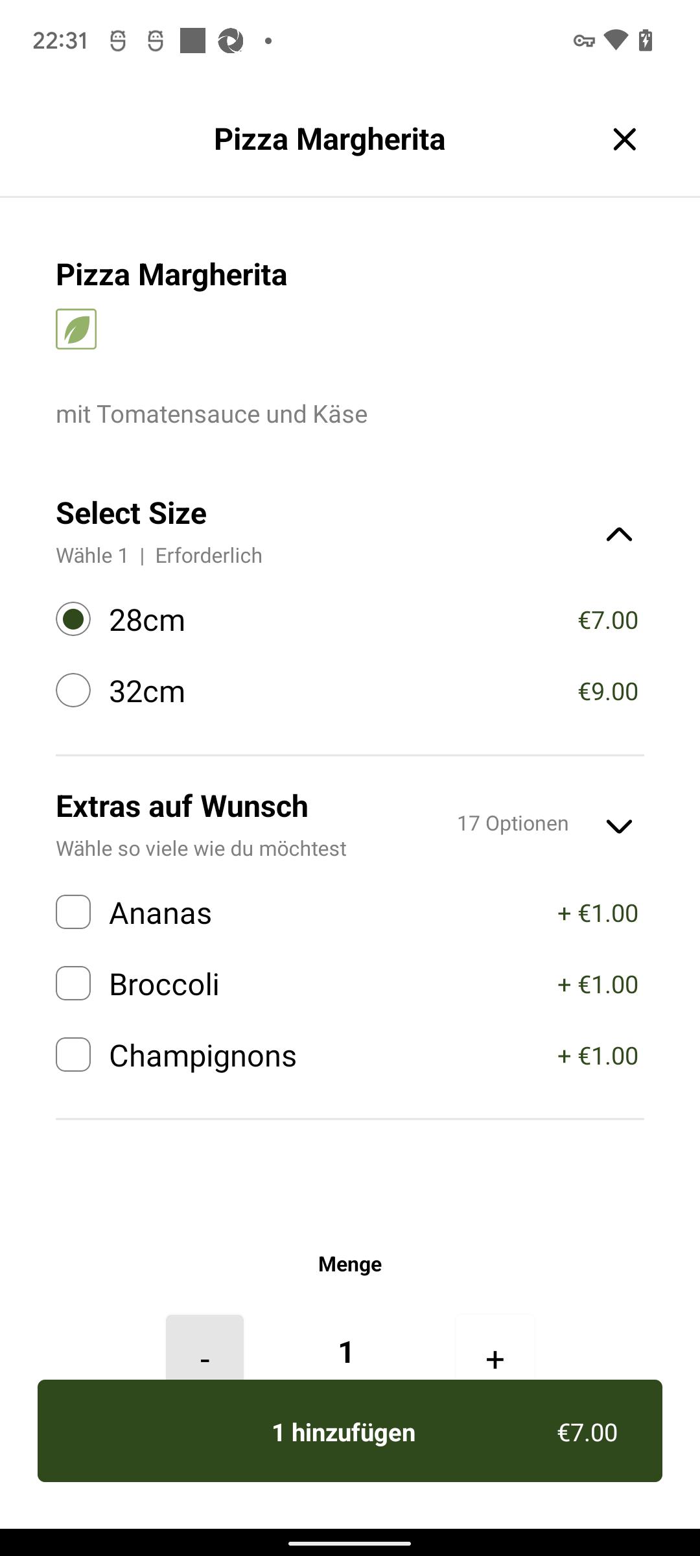The height and width of the screenshot is (1556, 700).
Task: Tick the Champignons checkbox
Action: pos(73,1055)
